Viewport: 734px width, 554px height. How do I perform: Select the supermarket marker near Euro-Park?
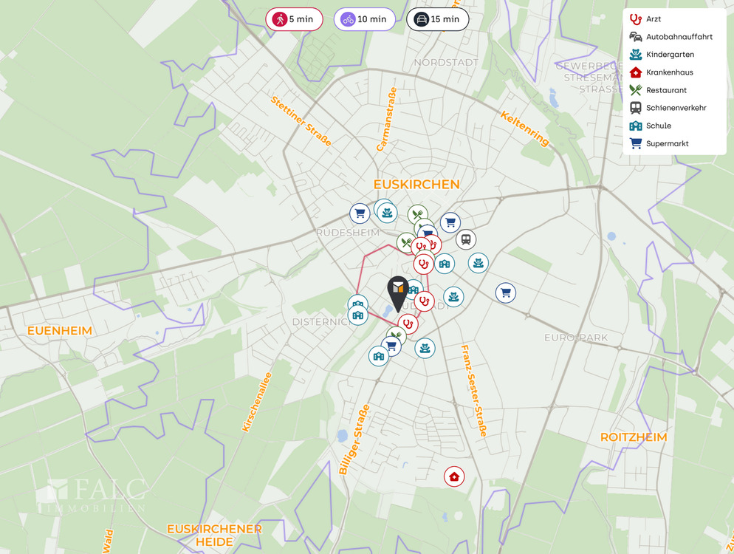pos(505,293)
